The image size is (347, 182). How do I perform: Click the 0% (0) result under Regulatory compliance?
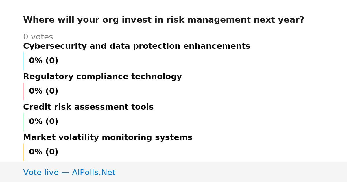click(x=43, y=91)
